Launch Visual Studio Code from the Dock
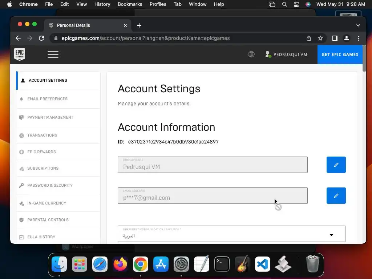This screenshot has width=372, height=279. [x=262, y=264]
